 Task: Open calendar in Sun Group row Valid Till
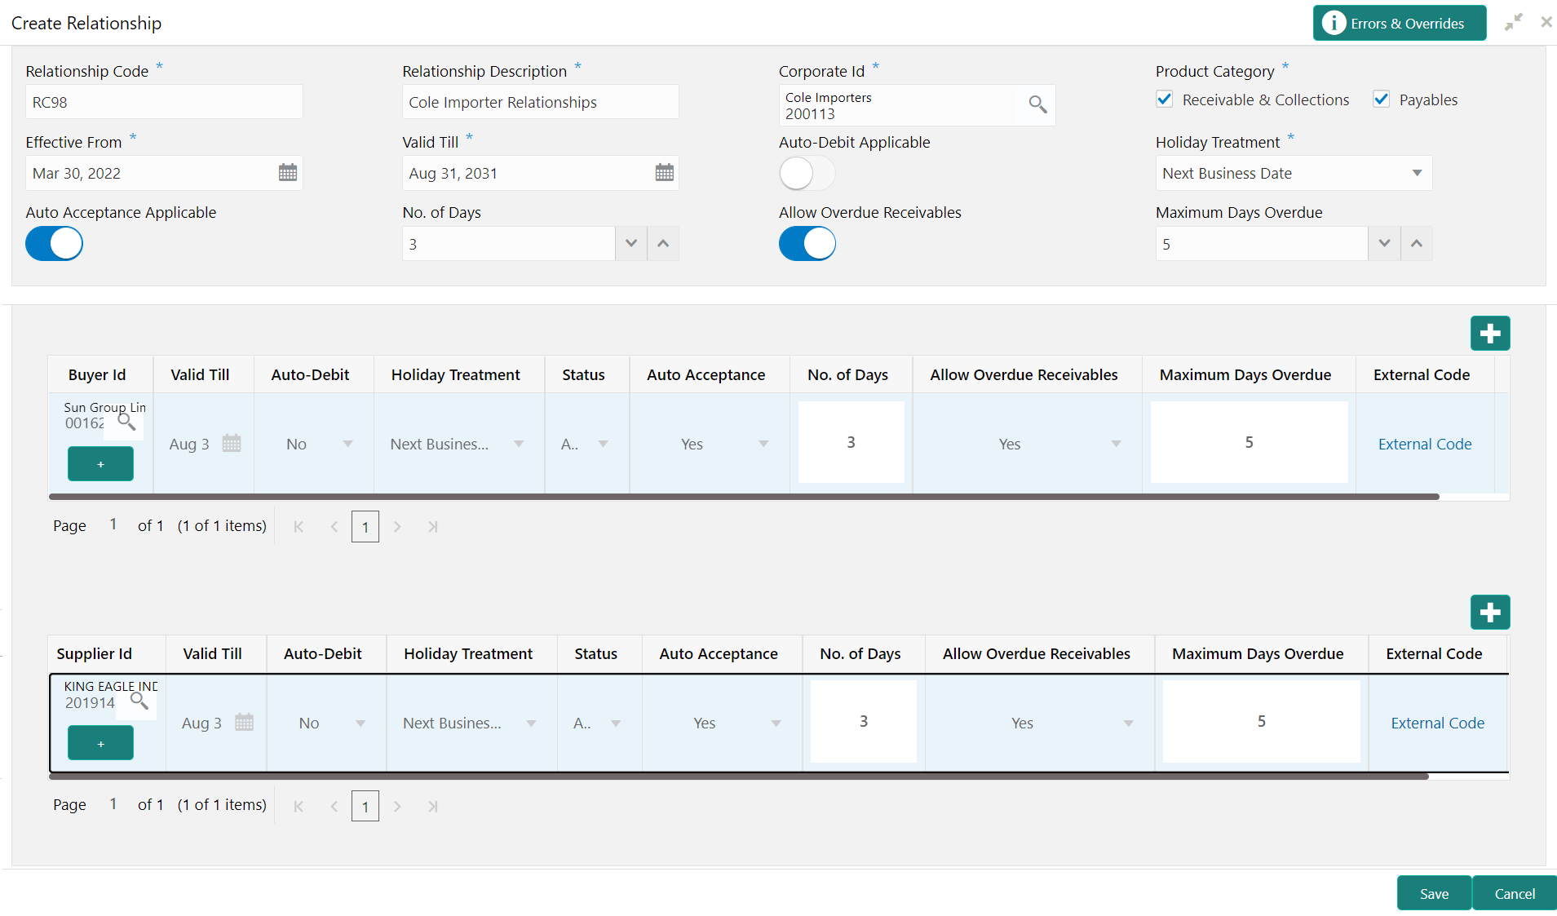[232, 443]
